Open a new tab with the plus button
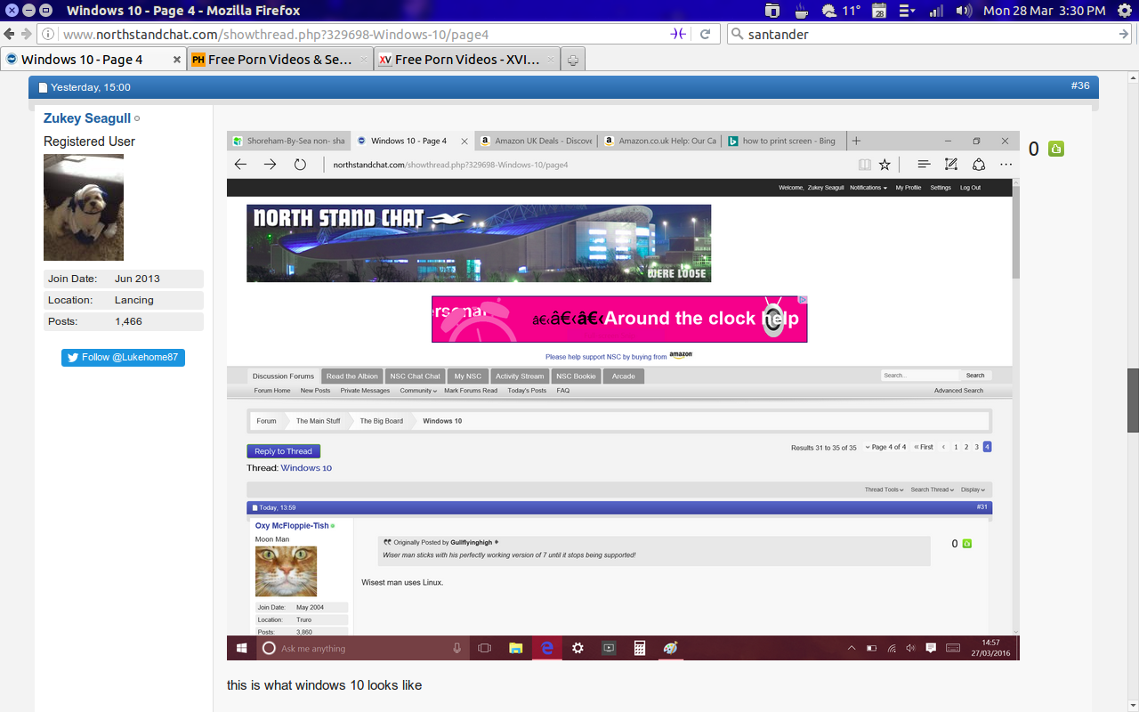The height and width of the screenshot is (712, 1139). pyautogui.click(x=573, y=60)
